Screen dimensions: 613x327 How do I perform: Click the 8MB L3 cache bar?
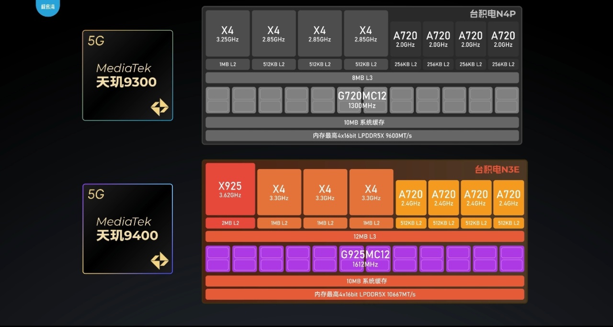(362, 78)
